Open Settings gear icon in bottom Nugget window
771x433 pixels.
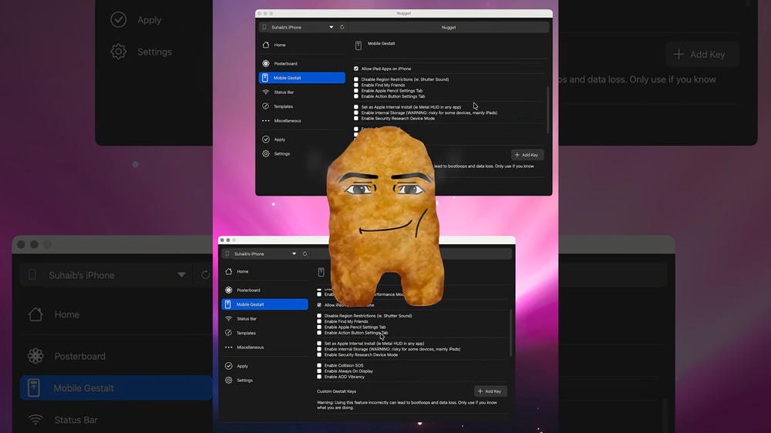click(229, 380)
